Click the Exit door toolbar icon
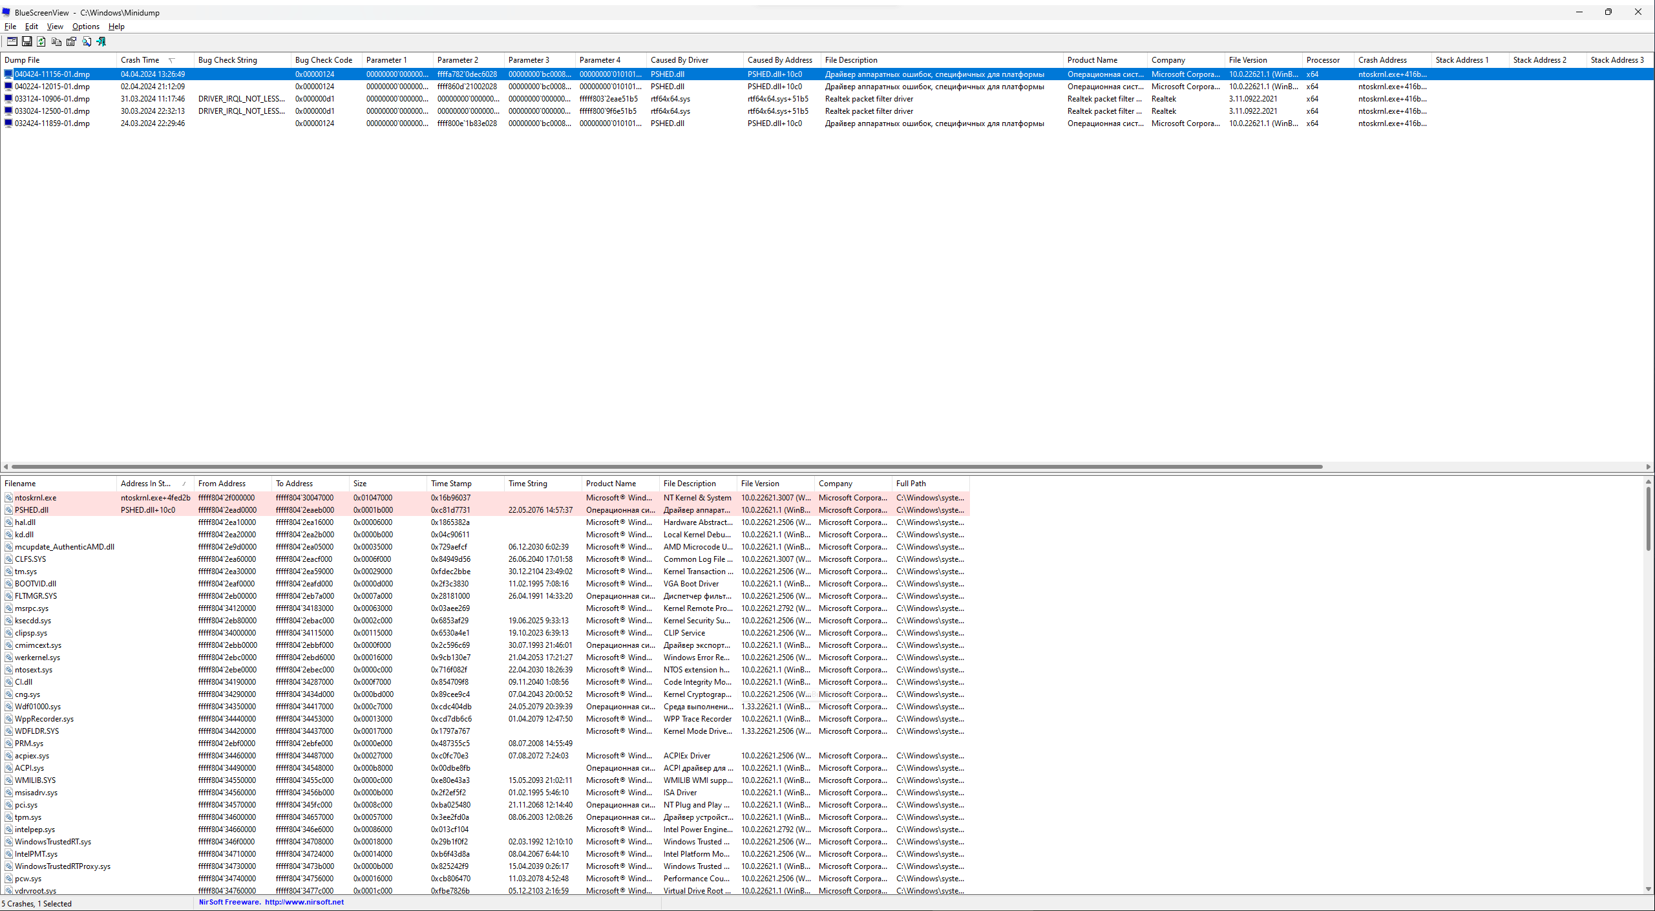This screenshot has height=911, width=1655. [101, 41]
